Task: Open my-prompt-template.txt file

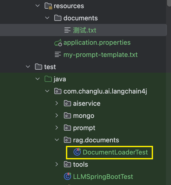Action: (100, 55)
